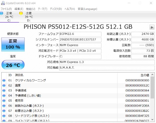
Task: Open the テーマ(T) menu
Action: coord(43,9)
